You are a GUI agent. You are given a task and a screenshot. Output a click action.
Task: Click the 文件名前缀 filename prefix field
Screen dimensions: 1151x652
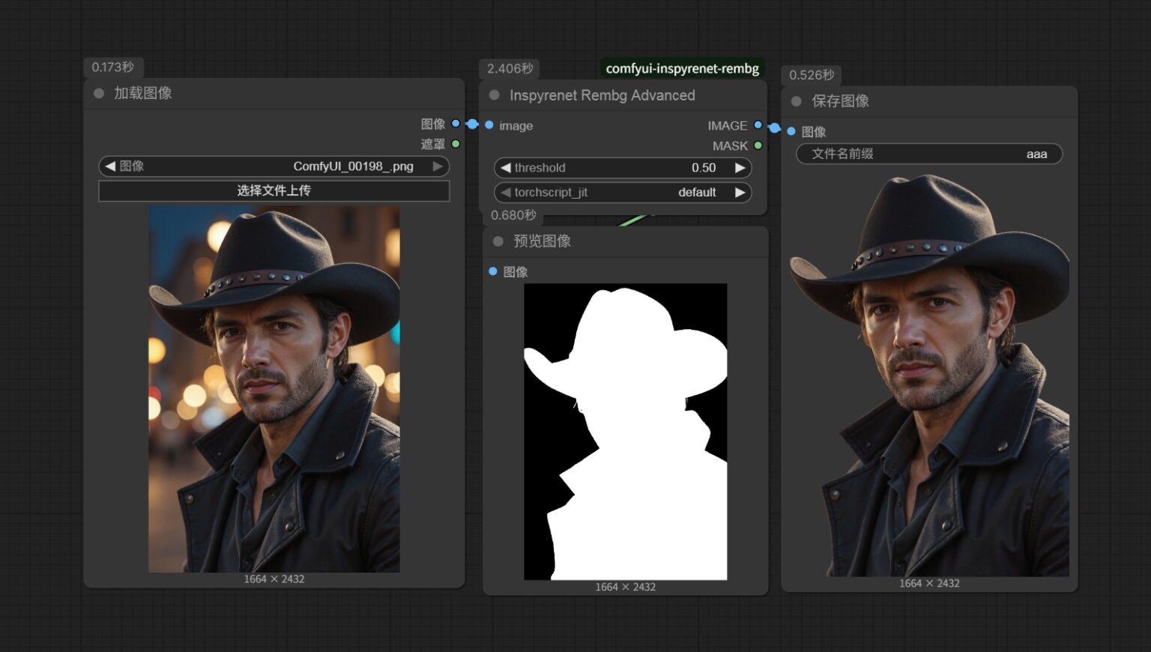click(928, 154)
